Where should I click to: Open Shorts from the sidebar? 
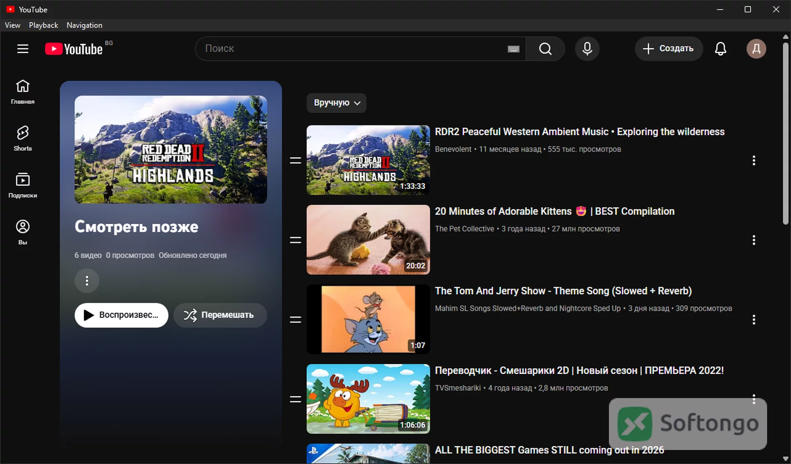tap(23, 139)
